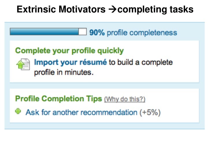The width and height of the screenshot is (210, 158).
Task: Click the green up arrow on résumé icon
Action: pyautogui.click(x=20, y=65)
